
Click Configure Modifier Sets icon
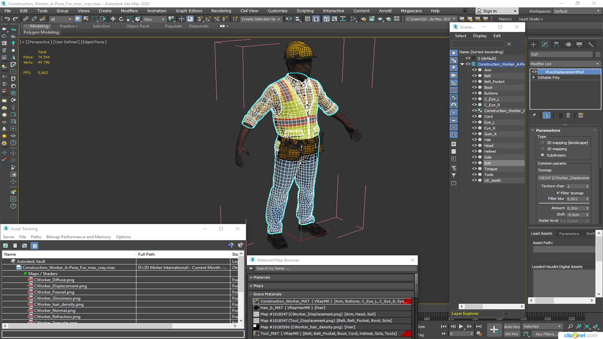[581, 115]
